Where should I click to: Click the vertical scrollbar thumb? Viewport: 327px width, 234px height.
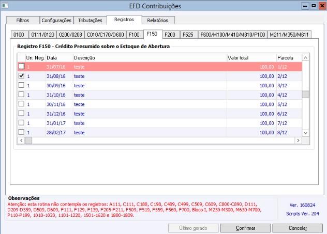(x=305, y=95)
